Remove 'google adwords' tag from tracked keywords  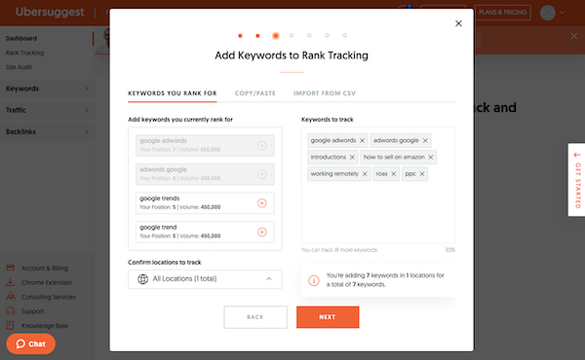coord(362,141)
